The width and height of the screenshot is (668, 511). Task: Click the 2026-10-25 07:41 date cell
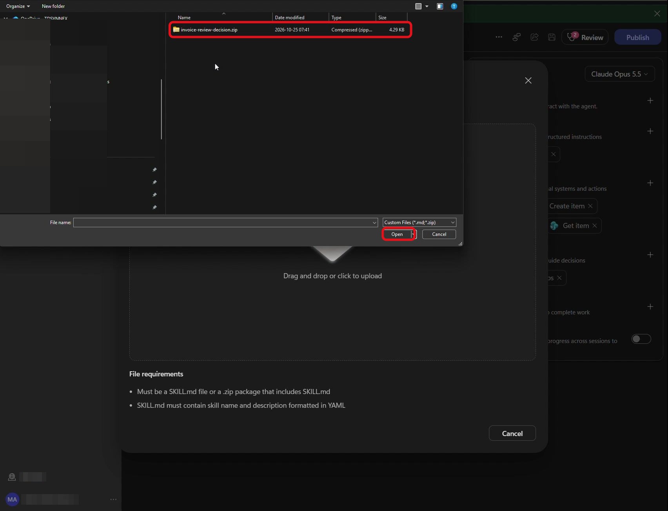[292, 30]
